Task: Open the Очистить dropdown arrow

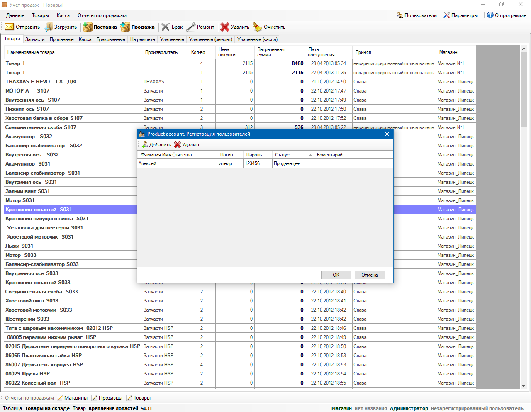Action: tap(289, 27)
